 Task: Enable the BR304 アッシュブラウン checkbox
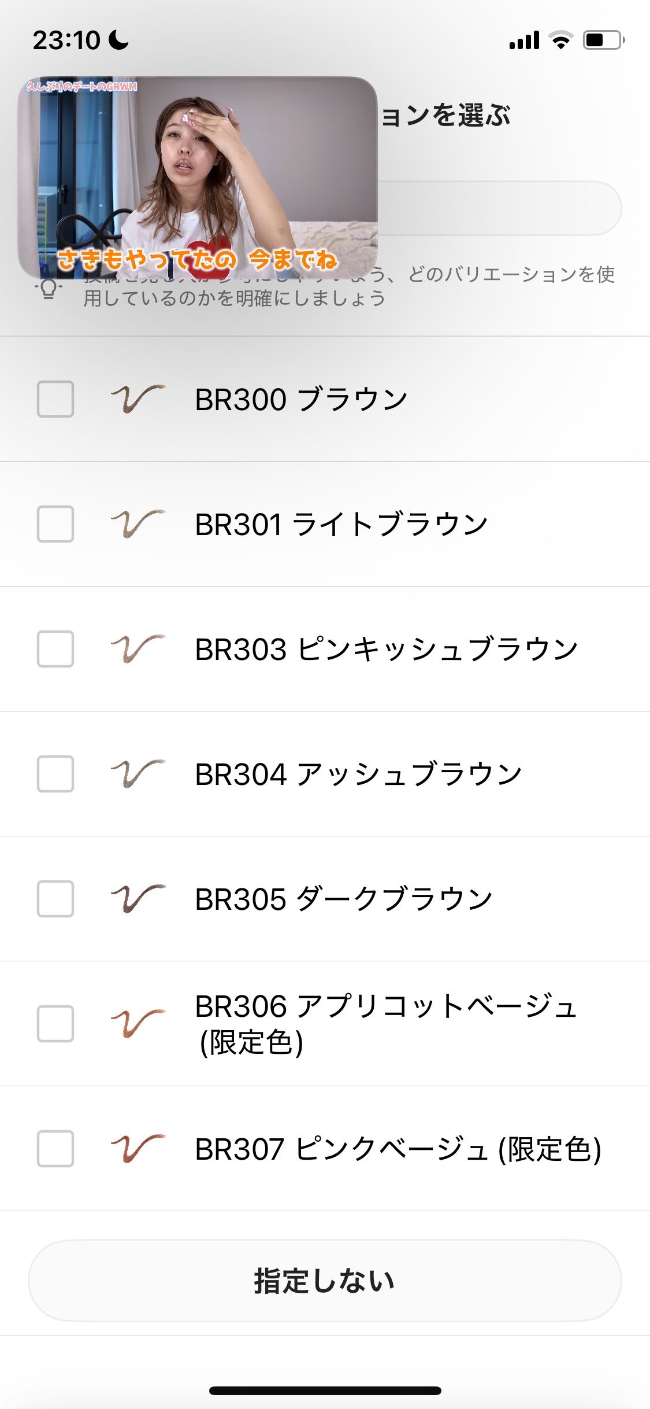(x=55, y=774)
